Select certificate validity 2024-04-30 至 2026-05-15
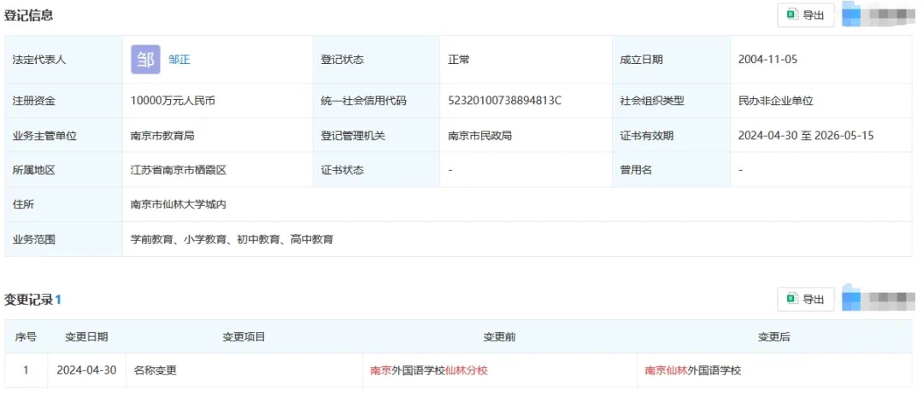Image resolution: width=923 pixels, height=419 pixels. (x=806, y=136)
